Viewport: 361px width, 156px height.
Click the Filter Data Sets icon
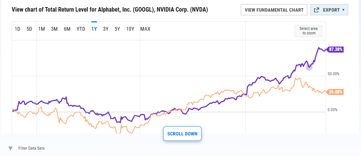point(11,148)
